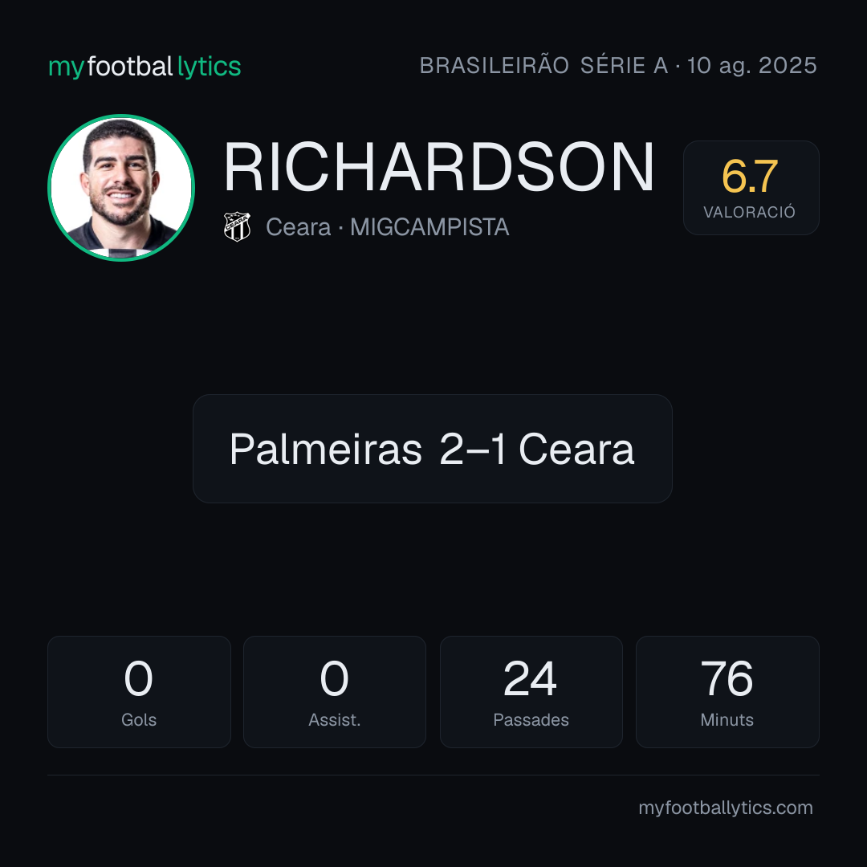This screenshot has height=867, width=867.
Task: Click the RICHARDSON player name heading
Action: 439,167
